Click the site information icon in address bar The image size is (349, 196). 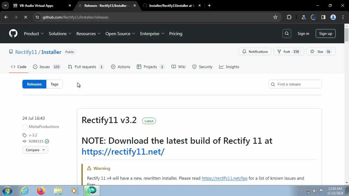tap(37, 17)
